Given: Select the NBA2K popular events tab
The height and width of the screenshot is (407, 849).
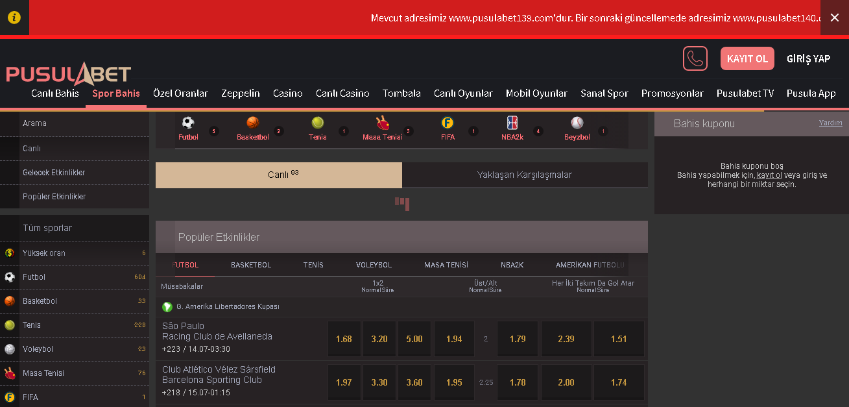Looking at the screenshot, I should (512, 265).
